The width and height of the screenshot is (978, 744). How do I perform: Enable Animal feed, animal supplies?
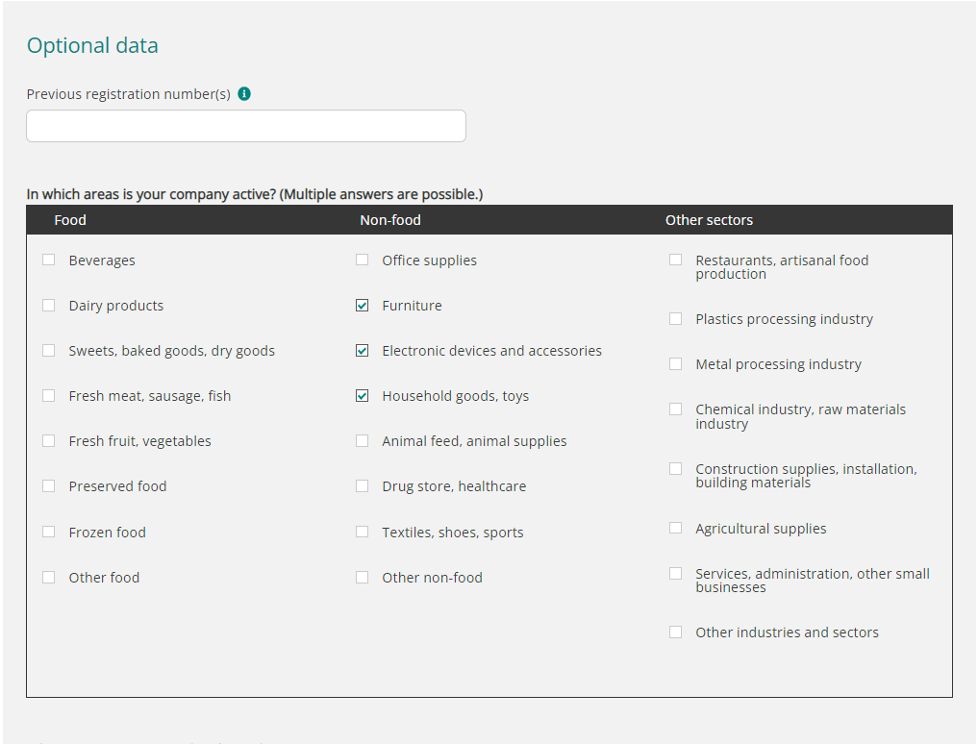click(x=362, y=441)
